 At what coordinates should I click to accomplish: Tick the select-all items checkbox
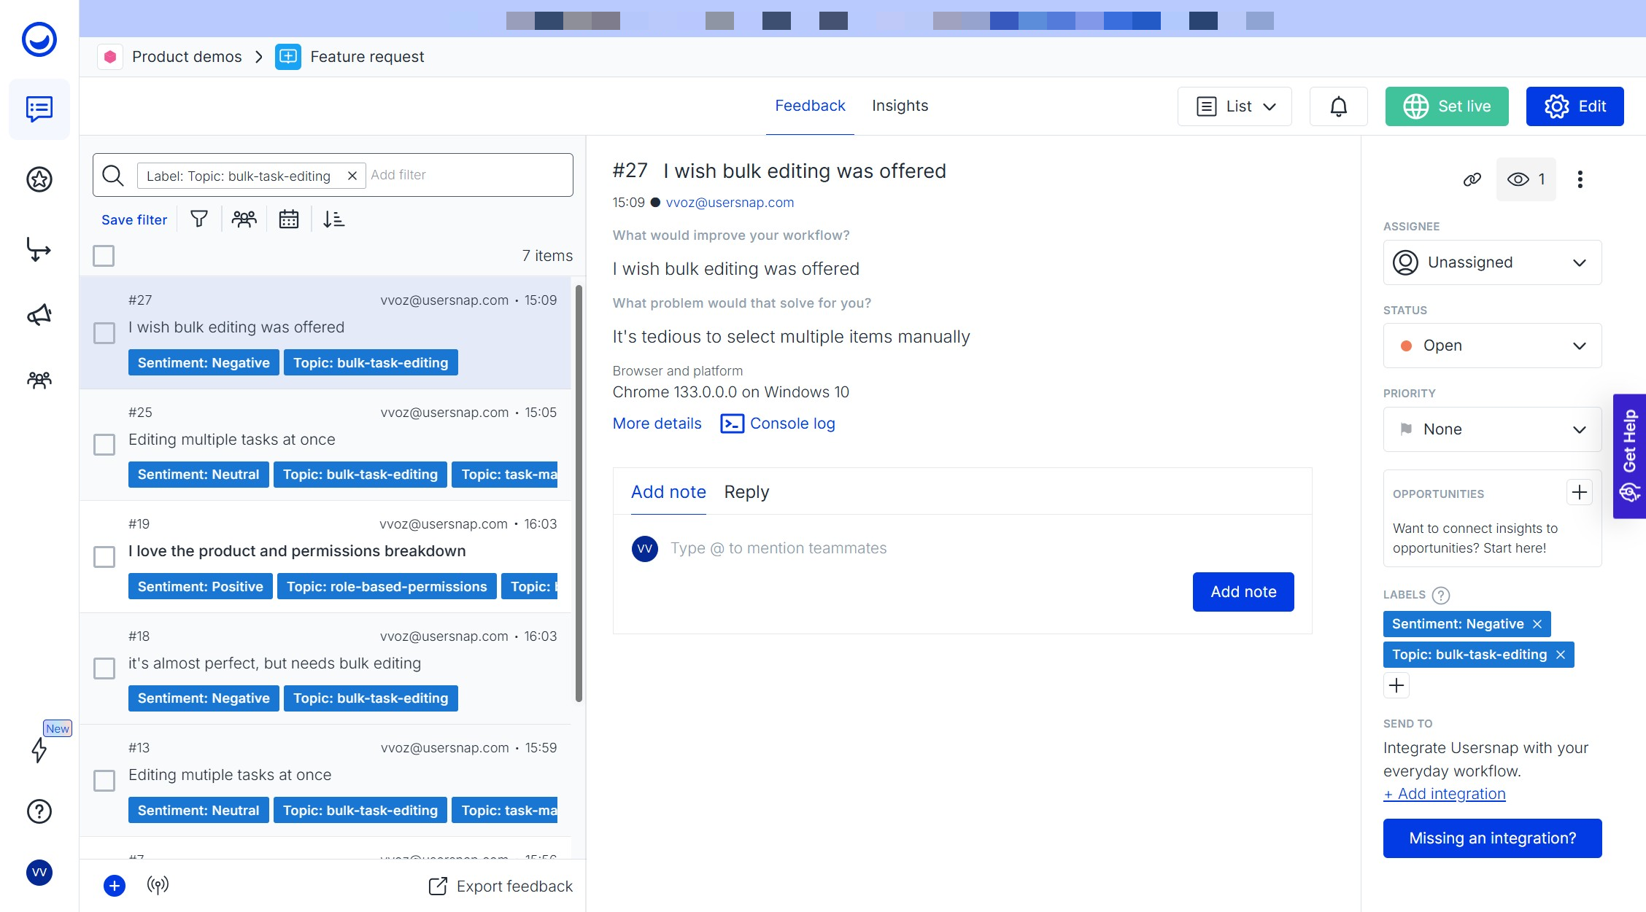[104, 256]
